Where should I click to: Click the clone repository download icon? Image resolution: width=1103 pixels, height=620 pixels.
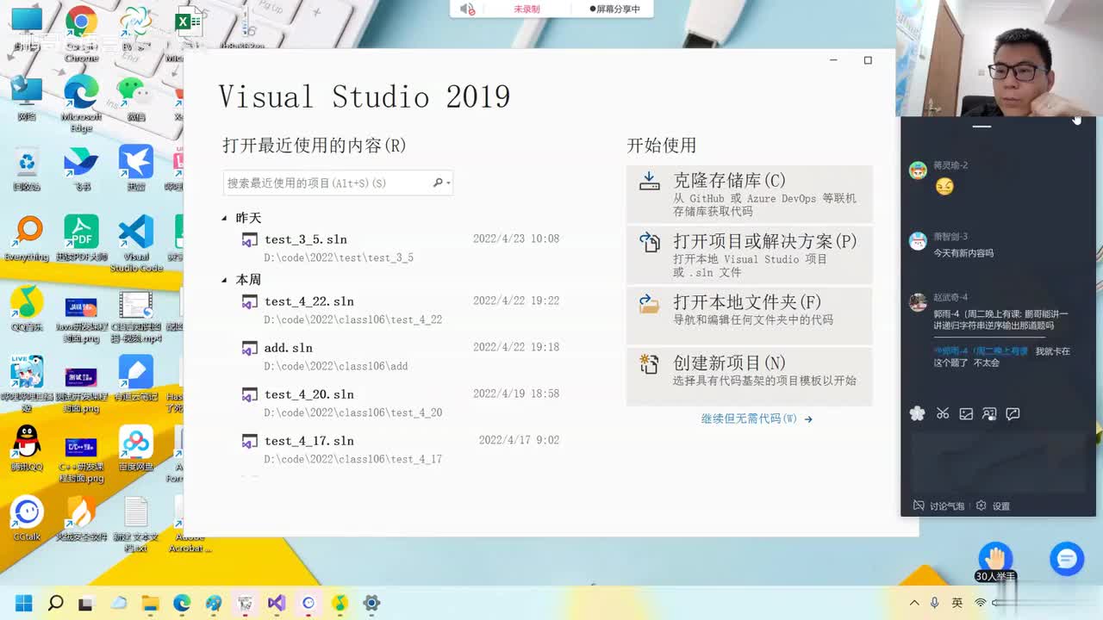[x=649, y=182]
